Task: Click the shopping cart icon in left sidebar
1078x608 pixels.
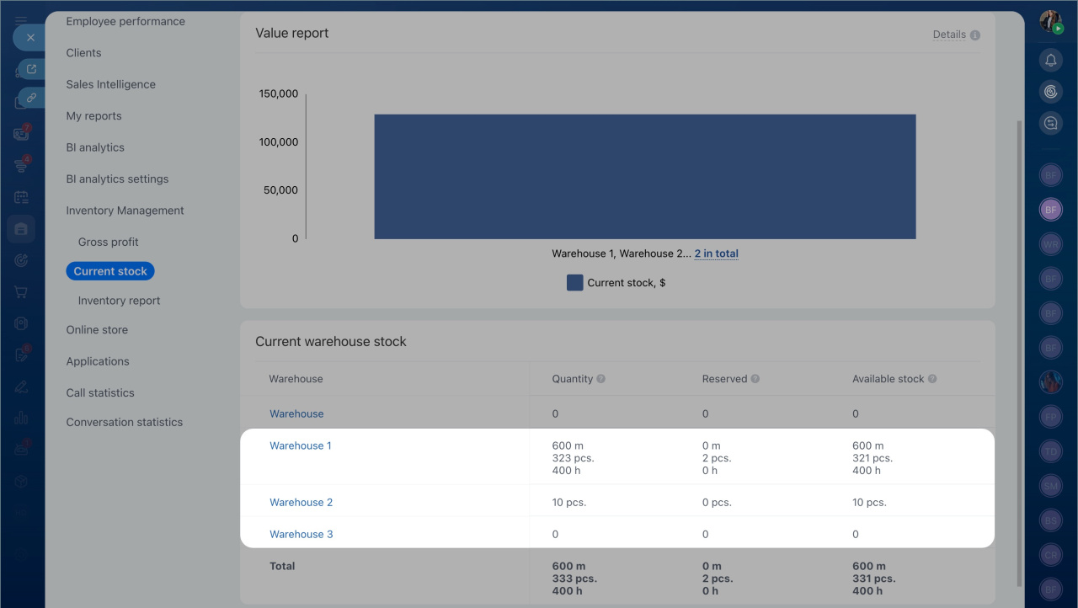Action: [x=21, y=292]
